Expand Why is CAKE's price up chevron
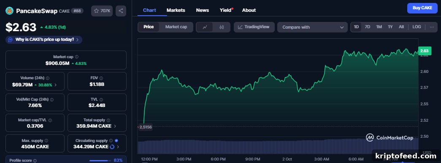Image resolution: width=441 pixels, height=163 pixels. coord(77,40)
